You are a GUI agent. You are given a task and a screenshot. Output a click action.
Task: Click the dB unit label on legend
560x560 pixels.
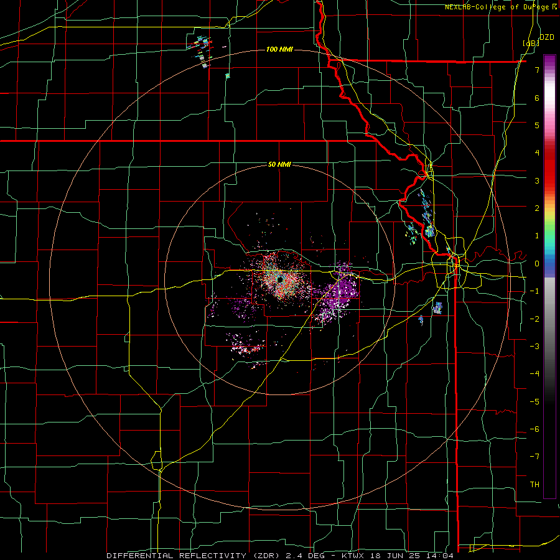531,43
